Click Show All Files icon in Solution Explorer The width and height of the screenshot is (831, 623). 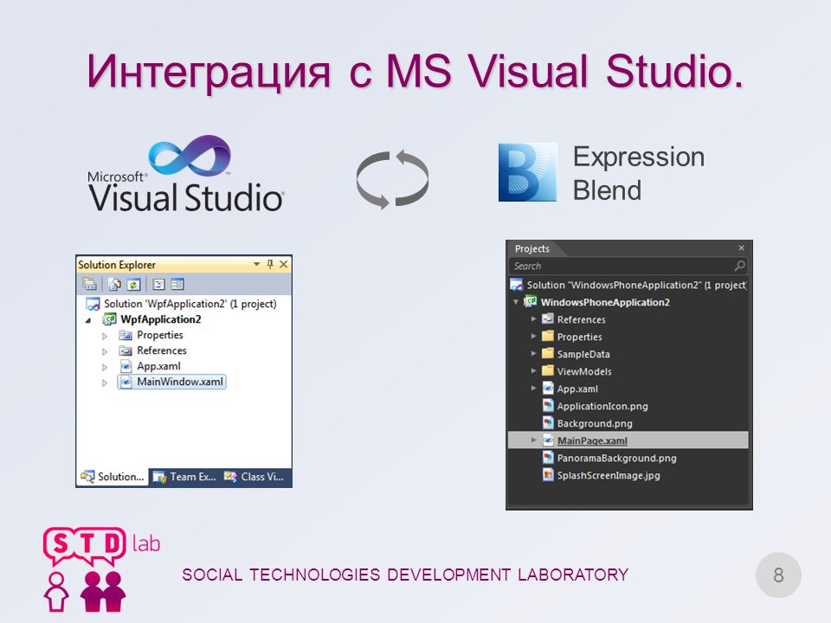114,284
